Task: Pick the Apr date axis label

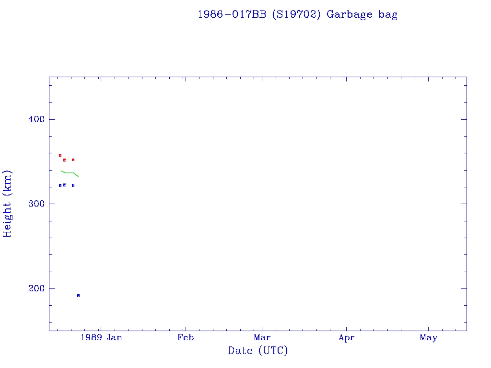Action: [346, 338]
